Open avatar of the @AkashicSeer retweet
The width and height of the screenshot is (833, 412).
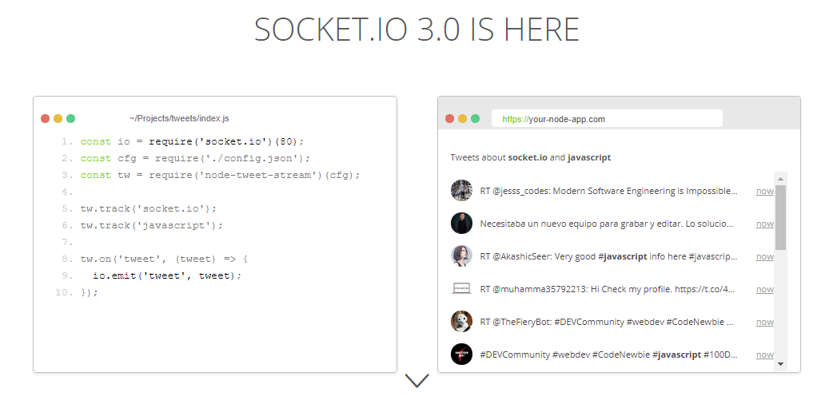[x=461, y=256]
